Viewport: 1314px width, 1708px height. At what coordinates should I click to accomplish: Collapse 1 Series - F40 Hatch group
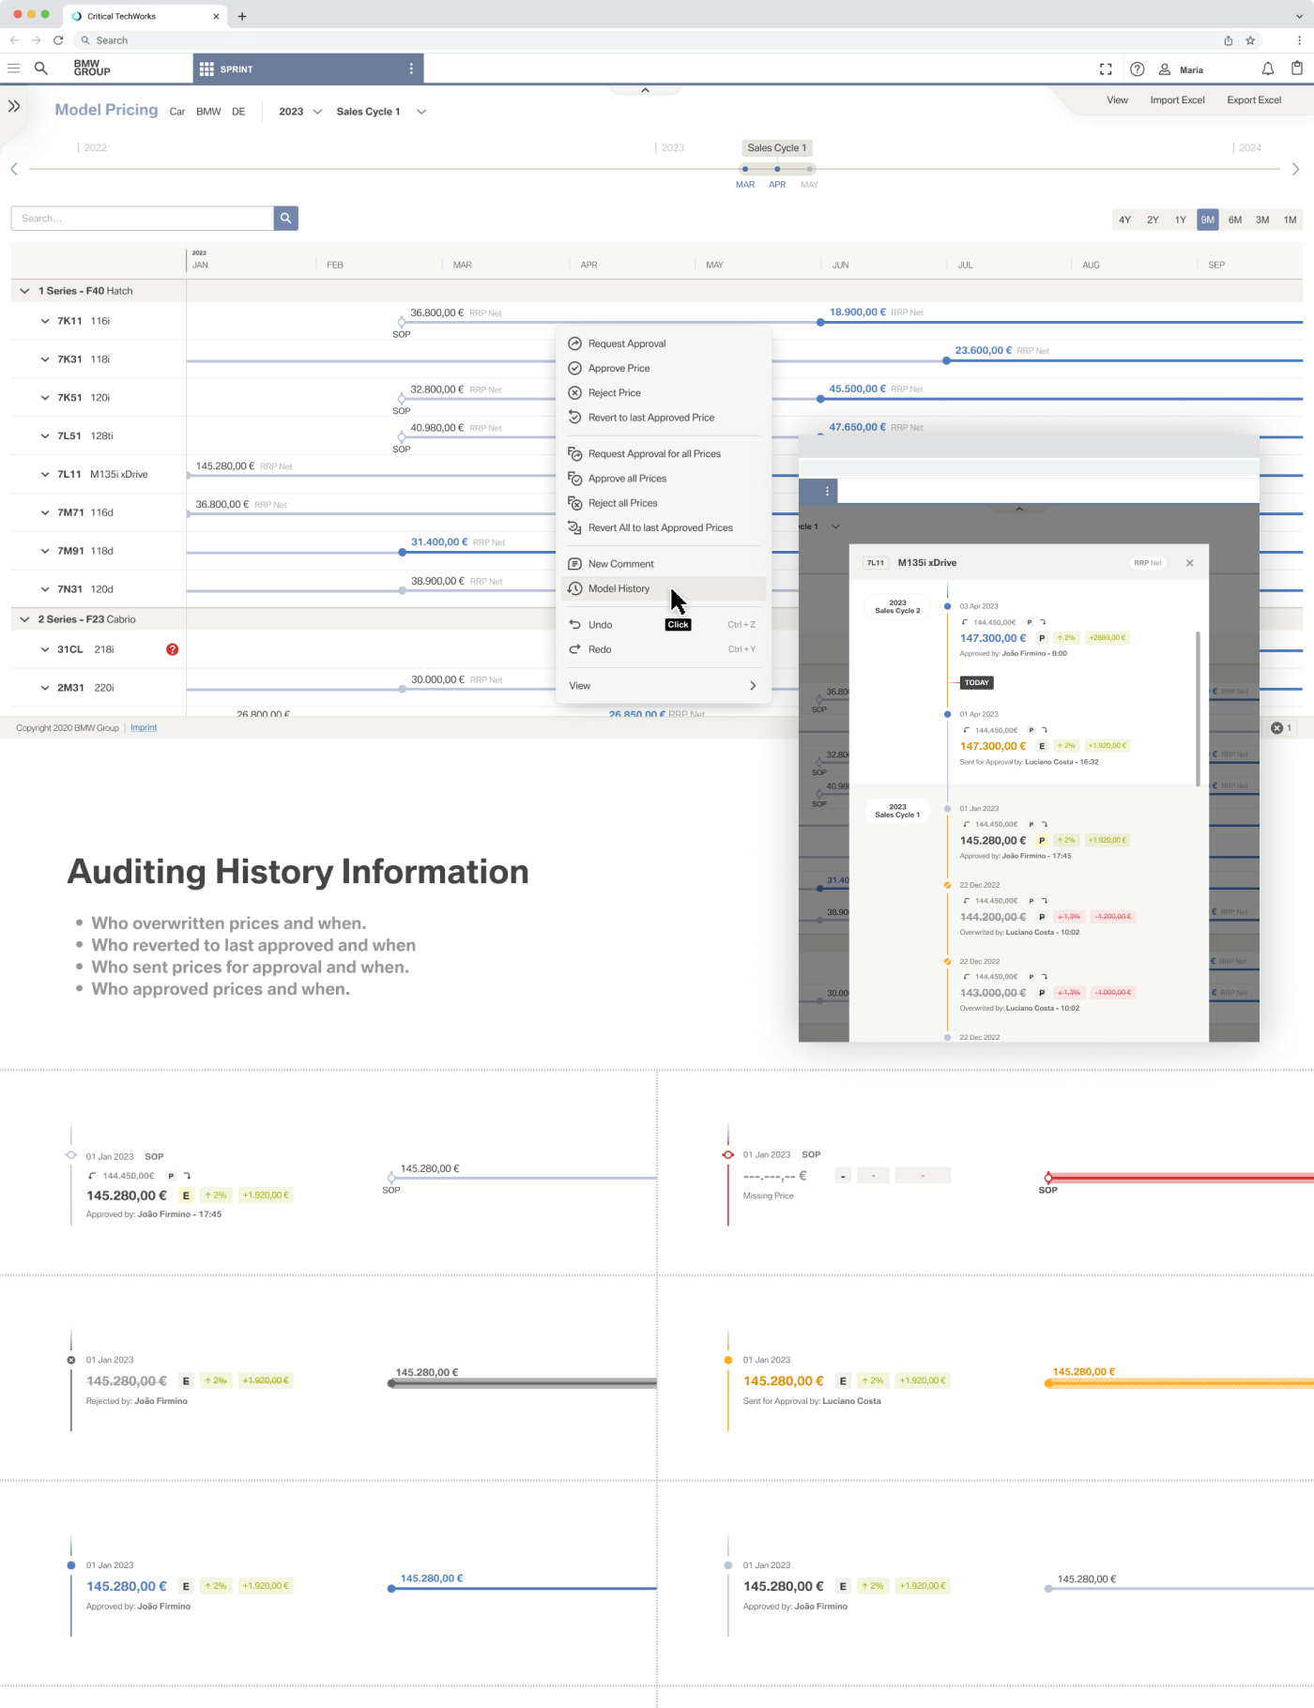coord(24,291)
